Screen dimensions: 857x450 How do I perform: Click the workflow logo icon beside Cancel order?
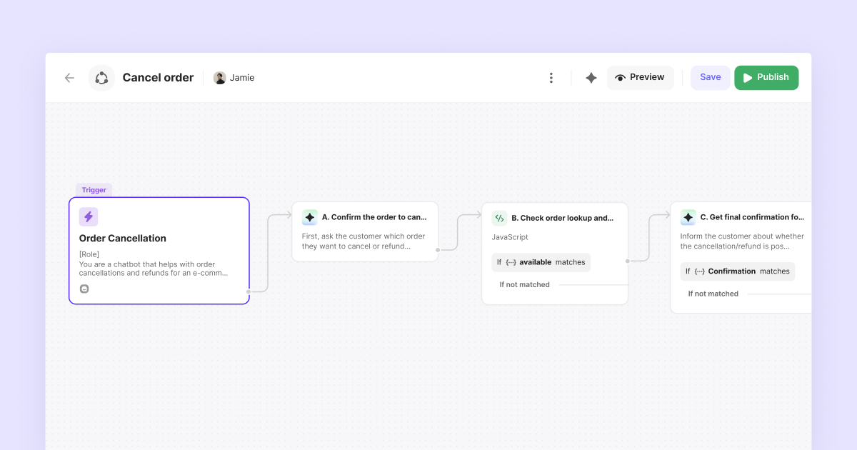pos(101,78)
